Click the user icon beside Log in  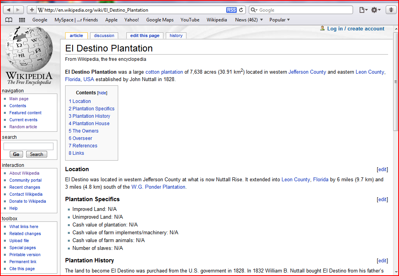pos(323,28)
